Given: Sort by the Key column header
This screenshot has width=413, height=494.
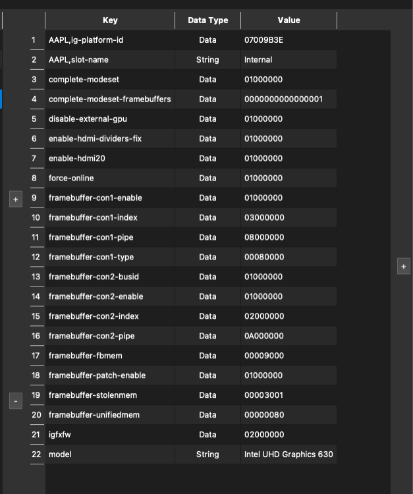Looking at the screenshot, I should (110, 20).
